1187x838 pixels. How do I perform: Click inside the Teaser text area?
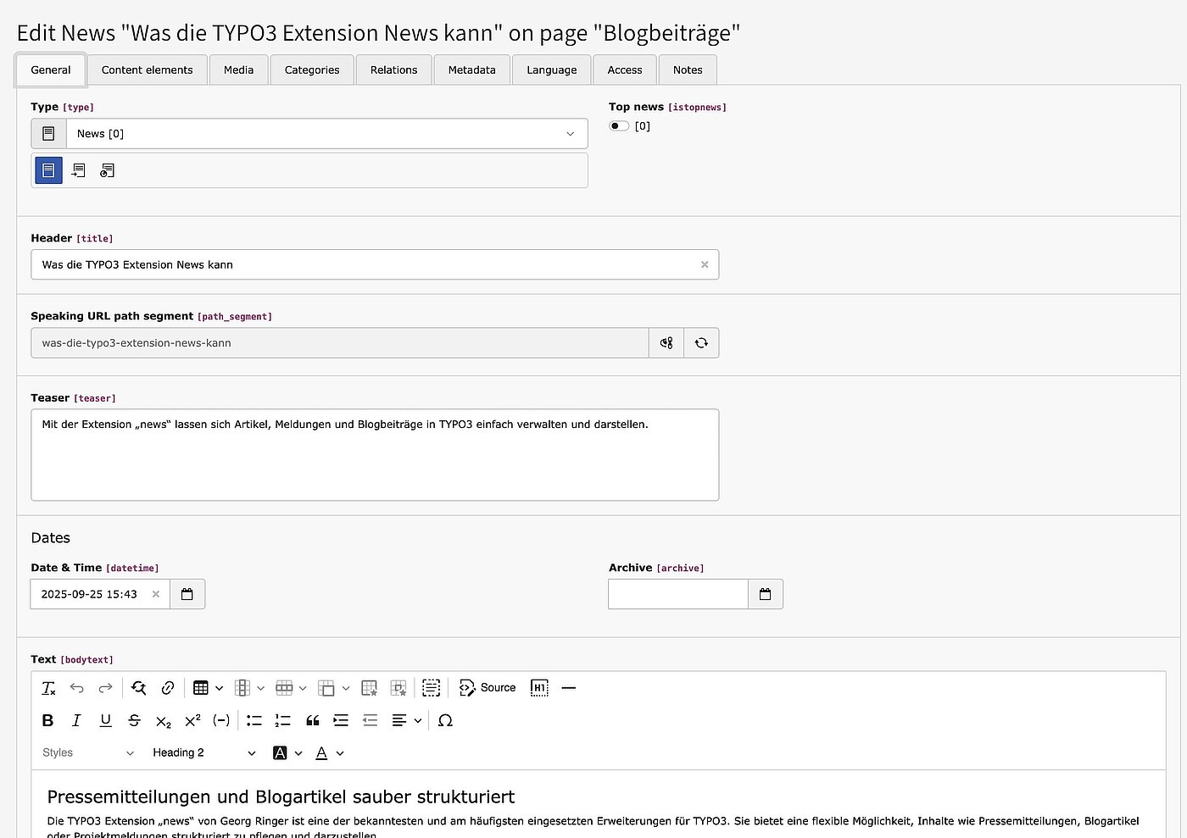(373, 455)
